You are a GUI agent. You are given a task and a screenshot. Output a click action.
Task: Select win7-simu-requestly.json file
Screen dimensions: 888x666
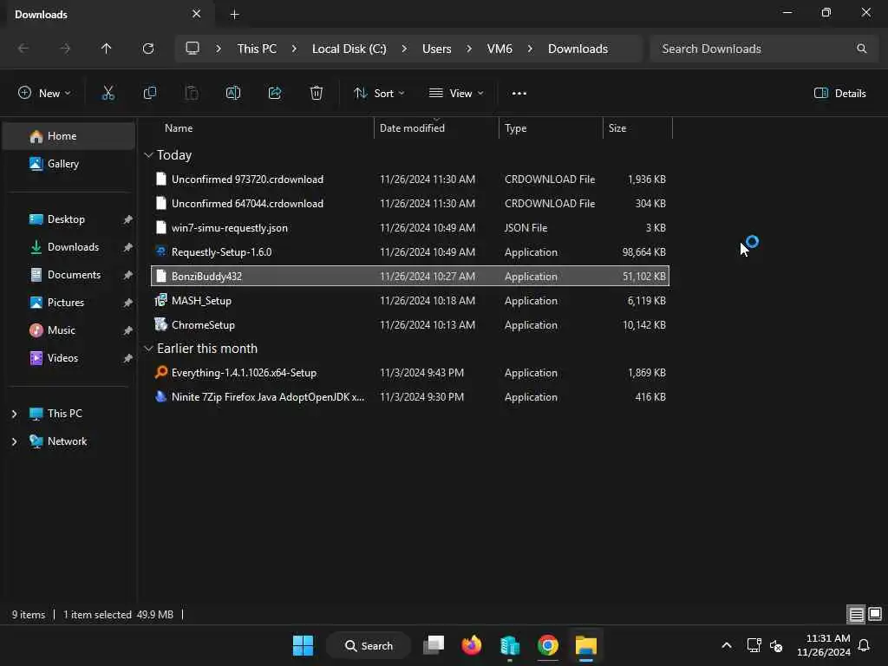pos(410,228)
